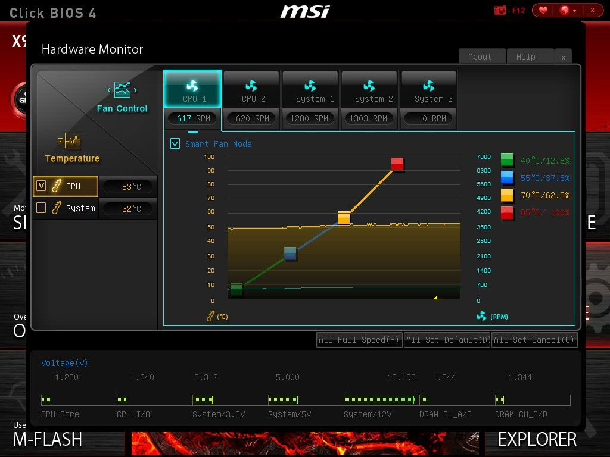Click the System/12V voltage bar
The height and width of the screenshot is (457, 610).
click(379, 399)
